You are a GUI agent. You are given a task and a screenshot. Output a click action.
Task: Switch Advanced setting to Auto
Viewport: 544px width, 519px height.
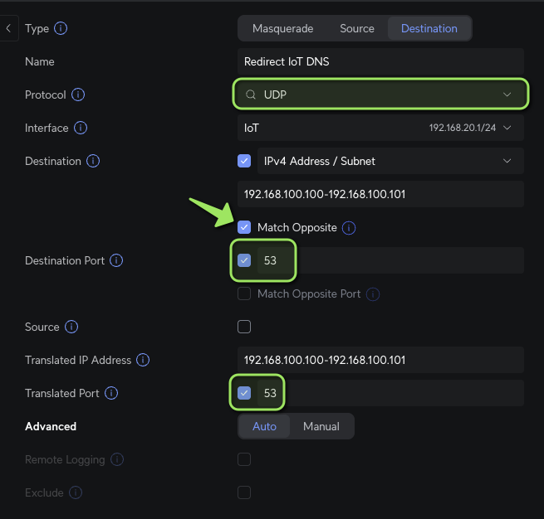coord(264,426)
